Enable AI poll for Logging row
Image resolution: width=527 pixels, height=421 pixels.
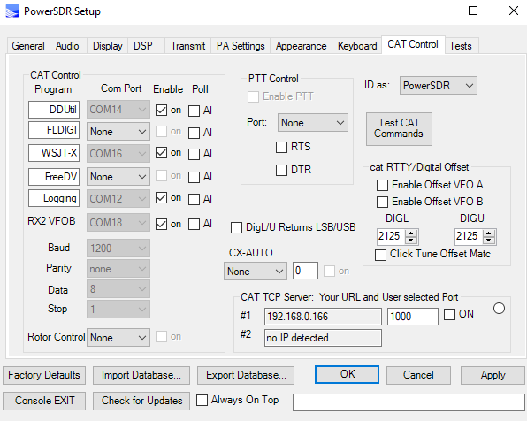click(x=194, y=199)
